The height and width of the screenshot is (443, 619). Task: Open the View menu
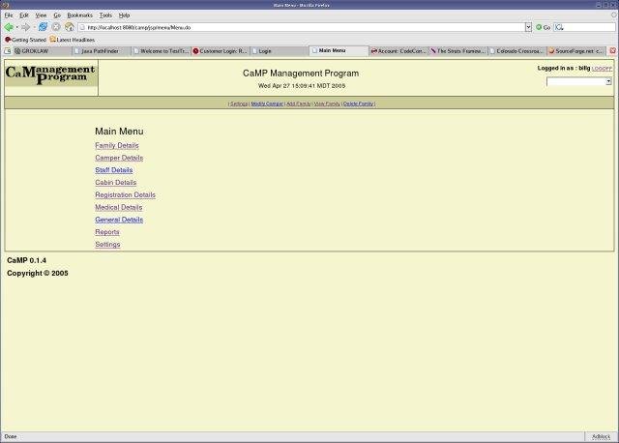(41, 15)
